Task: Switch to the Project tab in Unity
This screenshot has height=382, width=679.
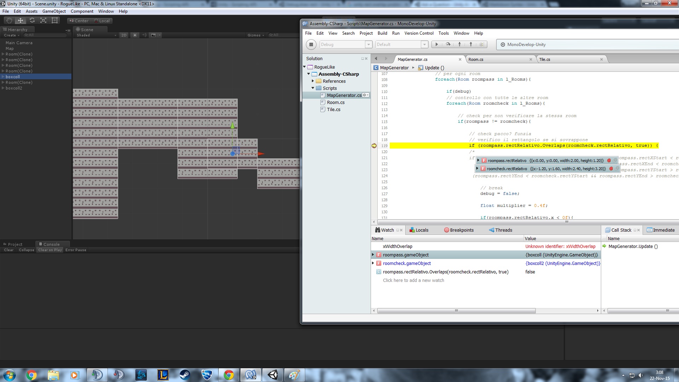Action: coord(13,244)
